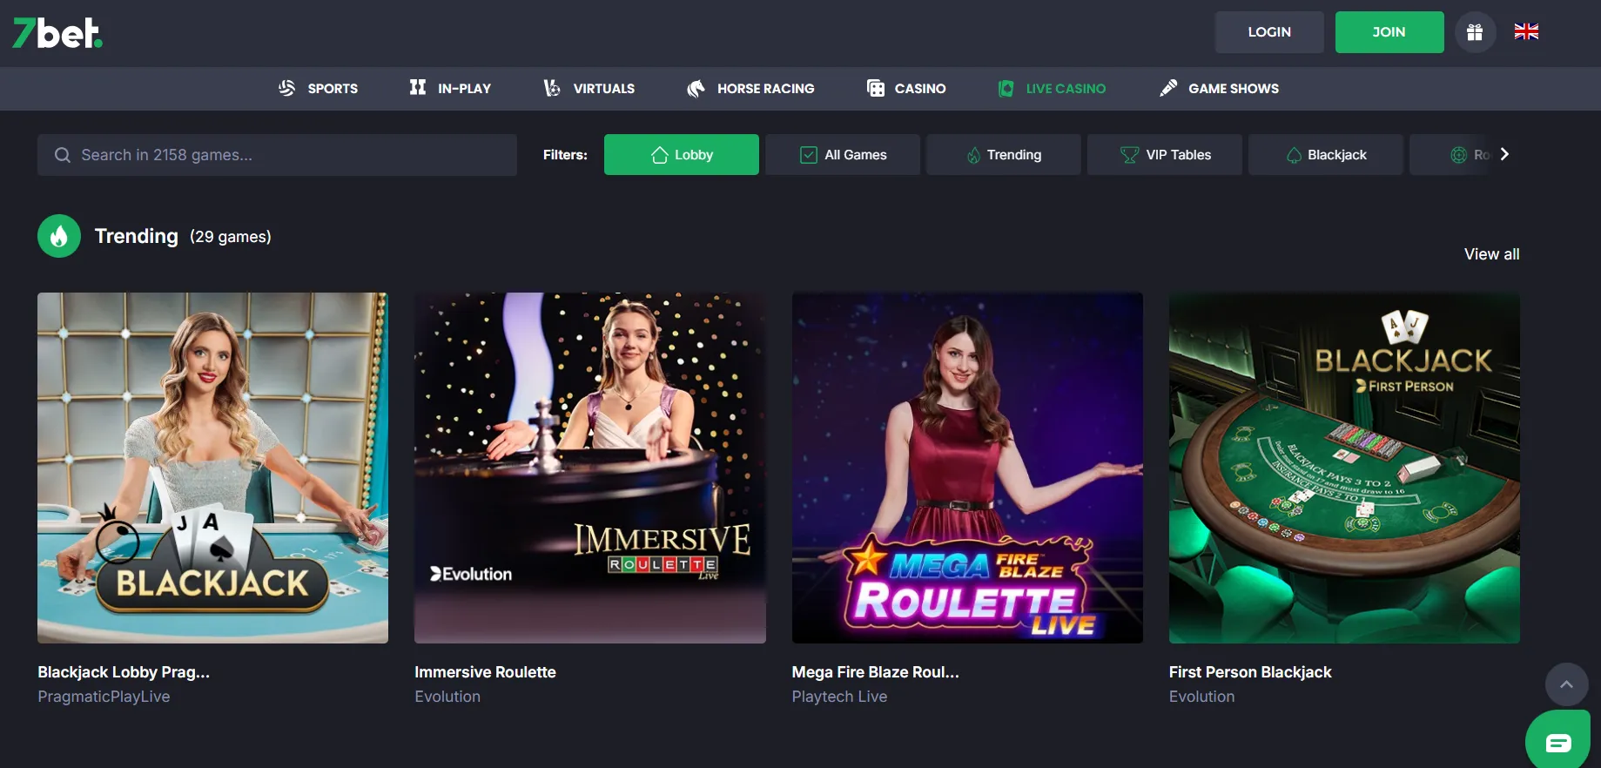Click the Horse Racing horse icon
This screenshot has height=768, width=1601.
696,88
